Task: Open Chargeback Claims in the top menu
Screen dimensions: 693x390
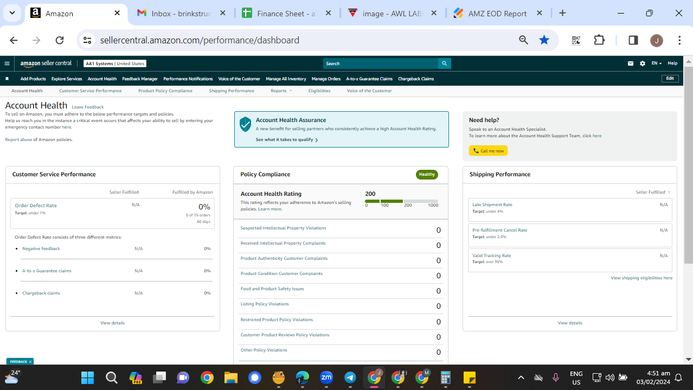Action: coord(416,79)
